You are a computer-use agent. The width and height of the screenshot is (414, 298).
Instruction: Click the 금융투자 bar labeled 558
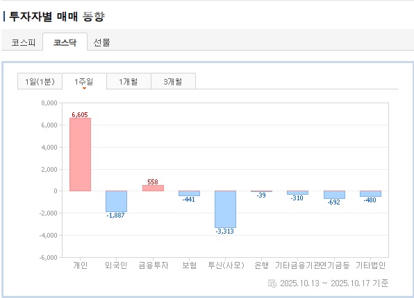pos(153,188)
